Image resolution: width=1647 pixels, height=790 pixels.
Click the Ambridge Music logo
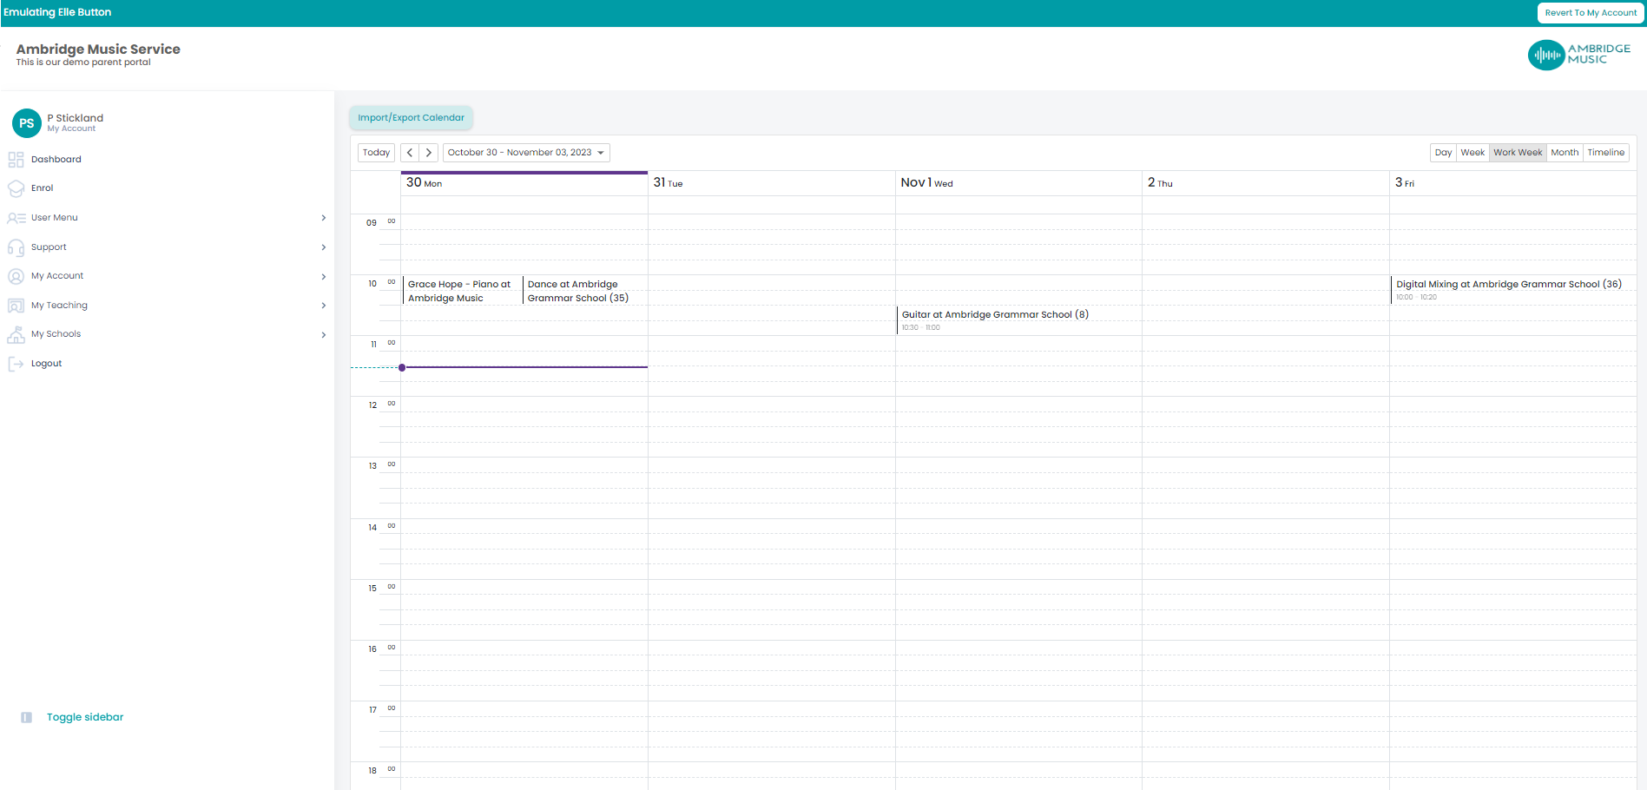(x=1579, y=55)
